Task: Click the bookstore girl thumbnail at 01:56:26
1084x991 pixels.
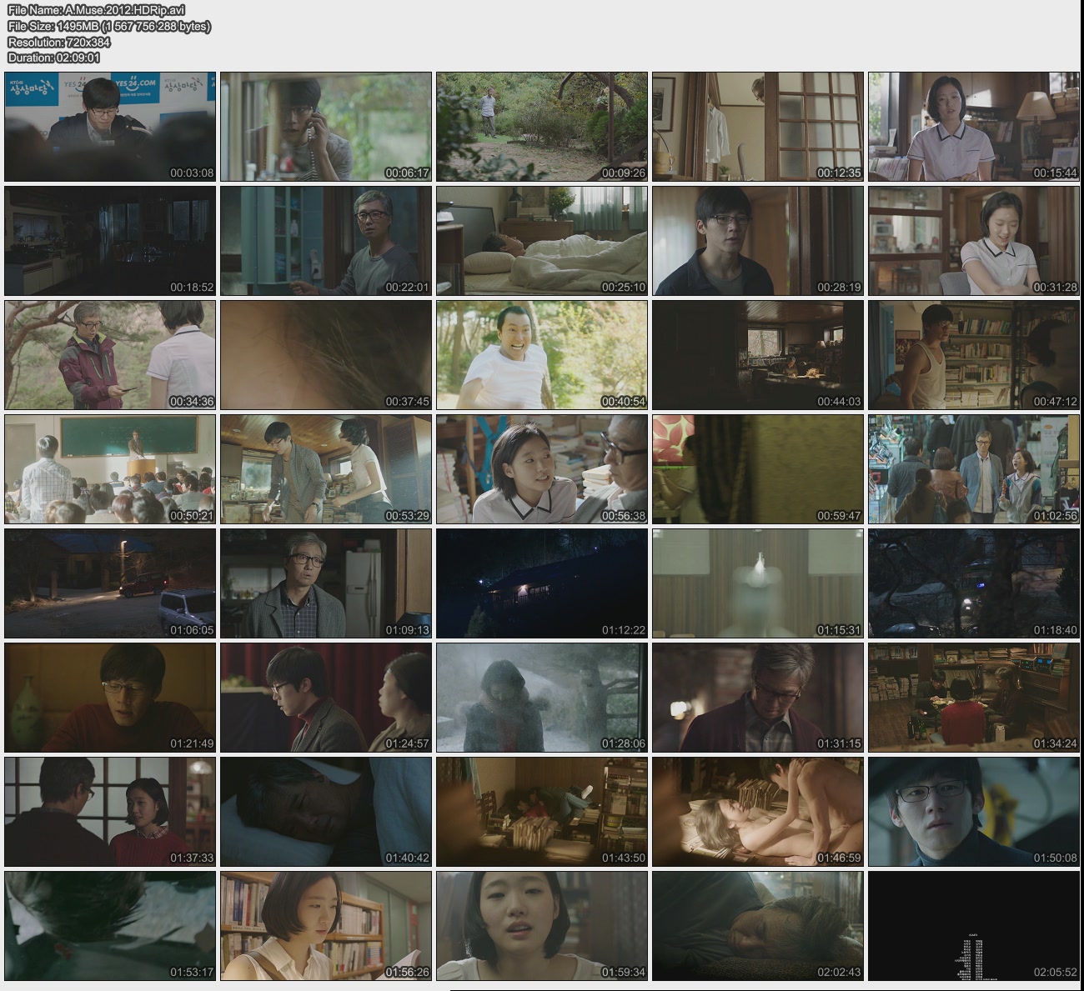Action: click(326, 926)
